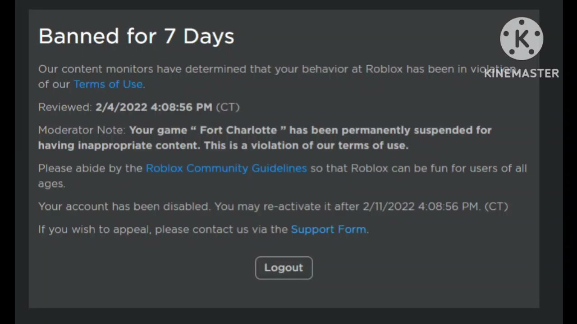Click the reviewed timestamp 2/4/2022 4:08:56 PM
Viewport: 577px width, 324px height.
[x=154, y=107]
